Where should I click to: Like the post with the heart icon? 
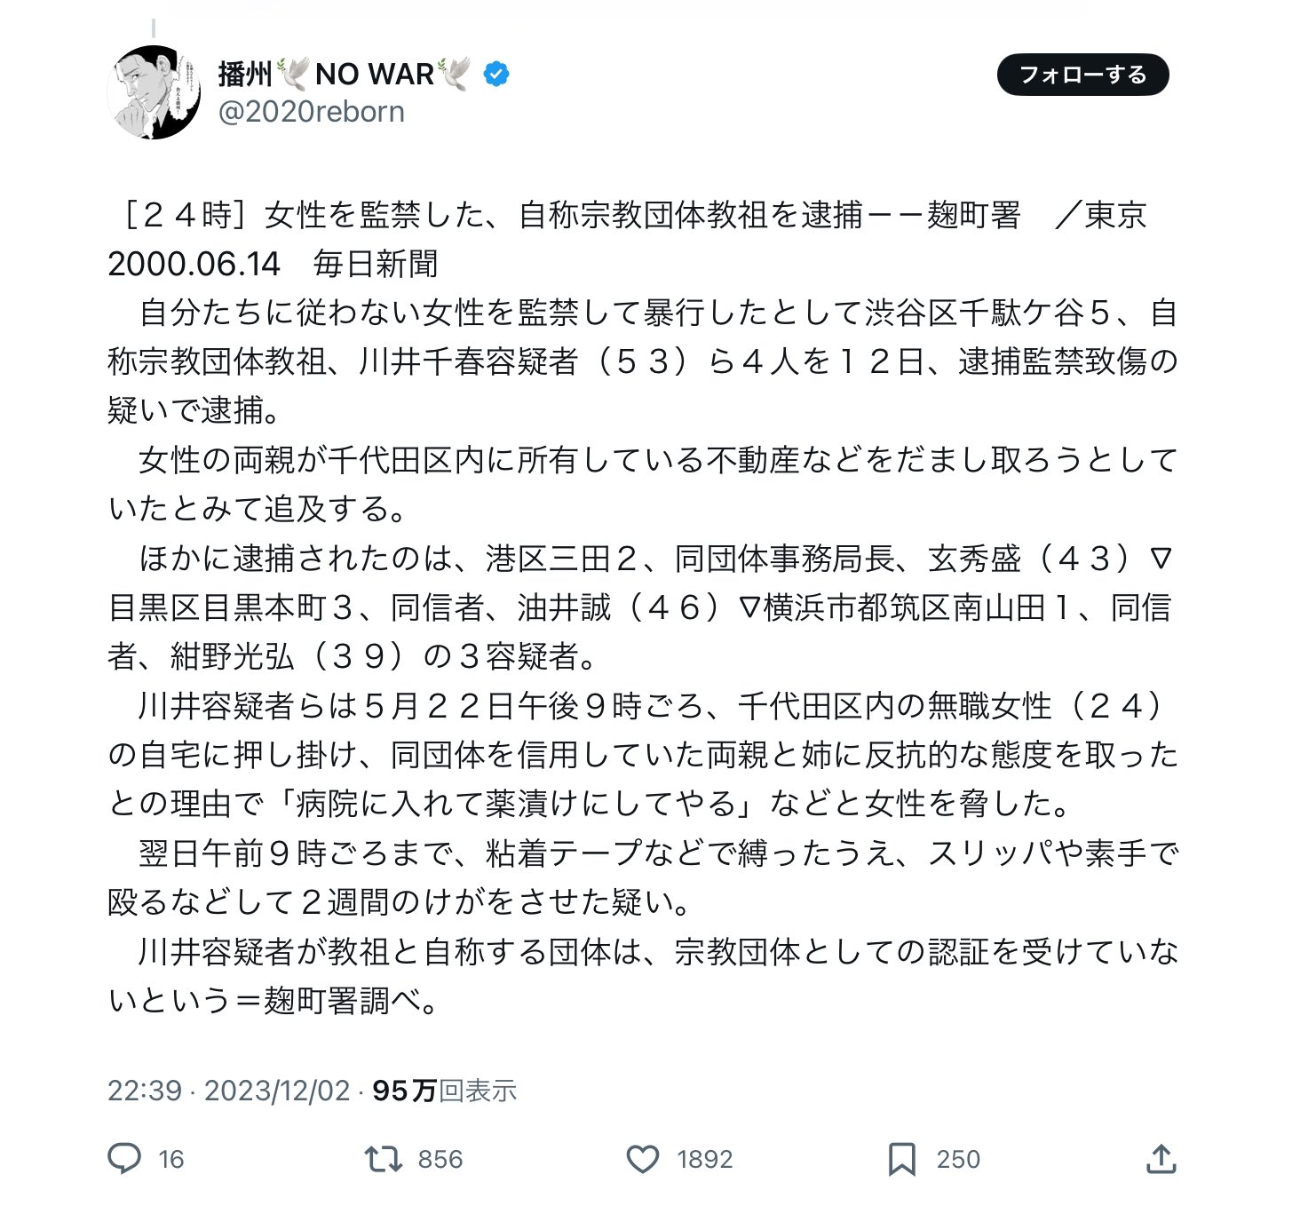tap(643, 1159)
